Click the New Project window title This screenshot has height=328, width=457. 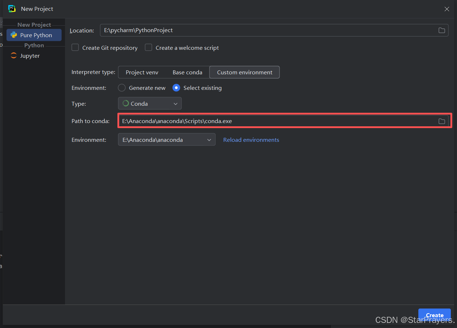[37, 9]
